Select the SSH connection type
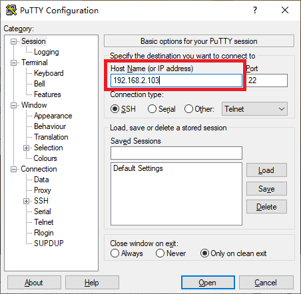This screenshot has height=294, width=301. click(x=115, y=109)
